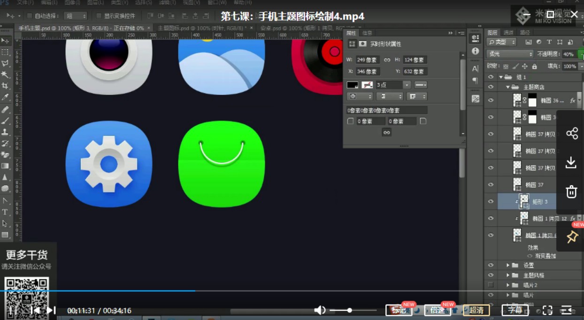Select the Crop tool in toolbar
The width and height of the screenshot is (584, 320).
click(x=5, y=86)
